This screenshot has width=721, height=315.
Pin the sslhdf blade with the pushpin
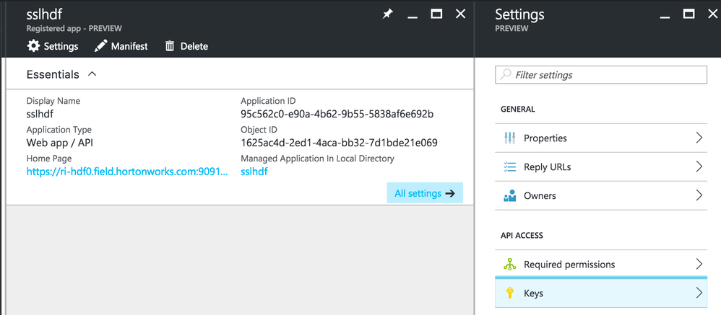coord(388,14)
